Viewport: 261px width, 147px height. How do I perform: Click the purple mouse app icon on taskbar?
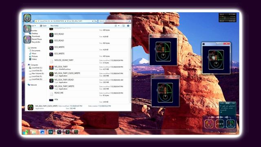coord(59,132)
